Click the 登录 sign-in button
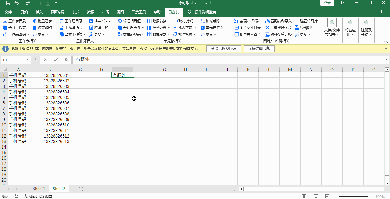Image resolution: width=390 pixels, height=199 pixels. point(327,3)
